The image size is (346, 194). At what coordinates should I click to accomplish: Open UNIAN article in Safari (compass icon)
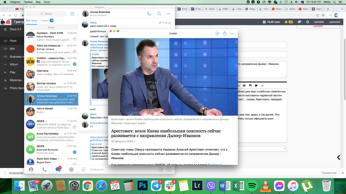(217, 34)
